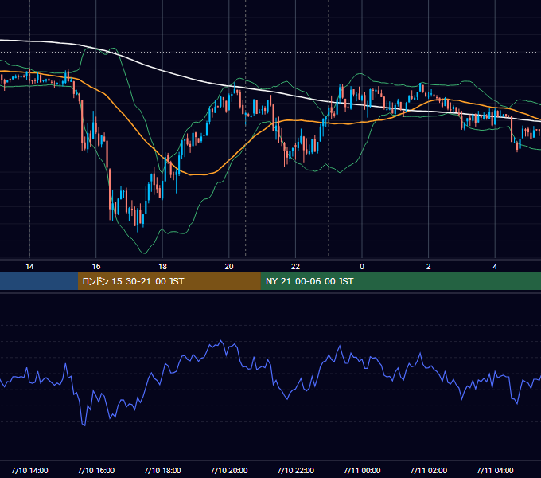Screen dimensions: 541x478
Task: Click the 22 hour label on price axis
Action: (x=295, y=267)
